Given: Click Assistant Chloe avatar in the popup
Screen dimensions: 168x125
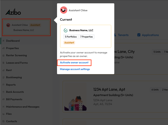Looking at the screenshot, I should [64, 10].
